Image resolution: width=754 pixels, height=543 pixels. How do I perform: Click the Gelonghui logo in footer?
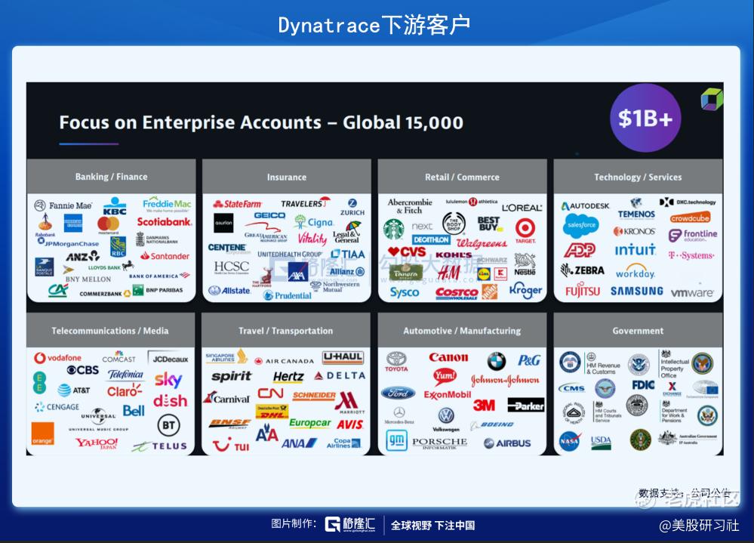click(x=350, y=524)
